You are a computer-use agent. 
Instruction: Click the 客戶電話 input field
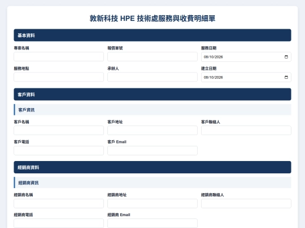(x=59, y=150)
